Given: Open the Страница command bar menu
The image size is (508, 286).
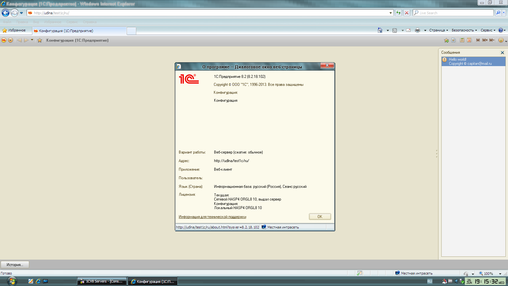Looking at the screenshot, I should coord(438,31).
